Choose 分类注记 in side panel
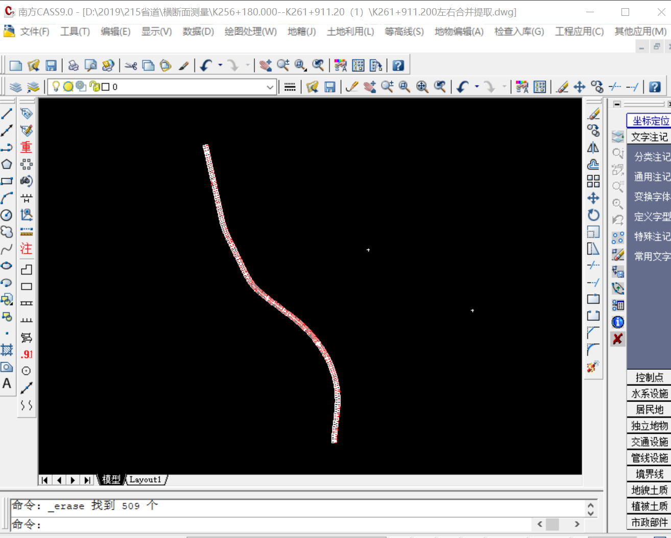The image size is (671, 538). pos(652,157)
